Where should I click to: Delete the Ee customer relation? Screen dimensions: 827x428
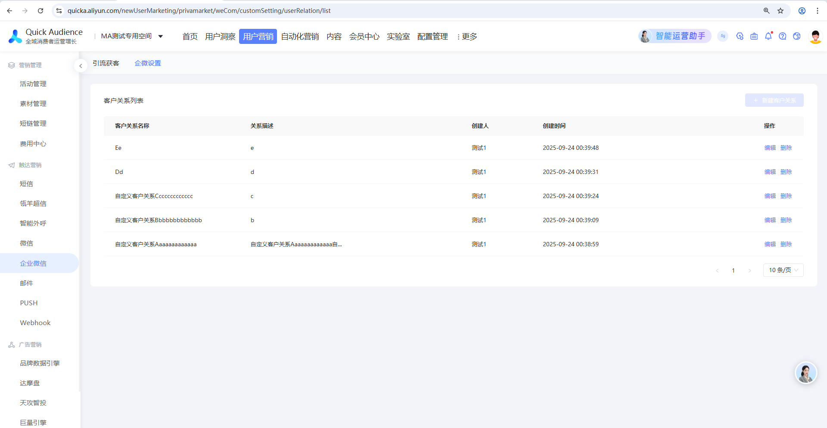[786, 148]
